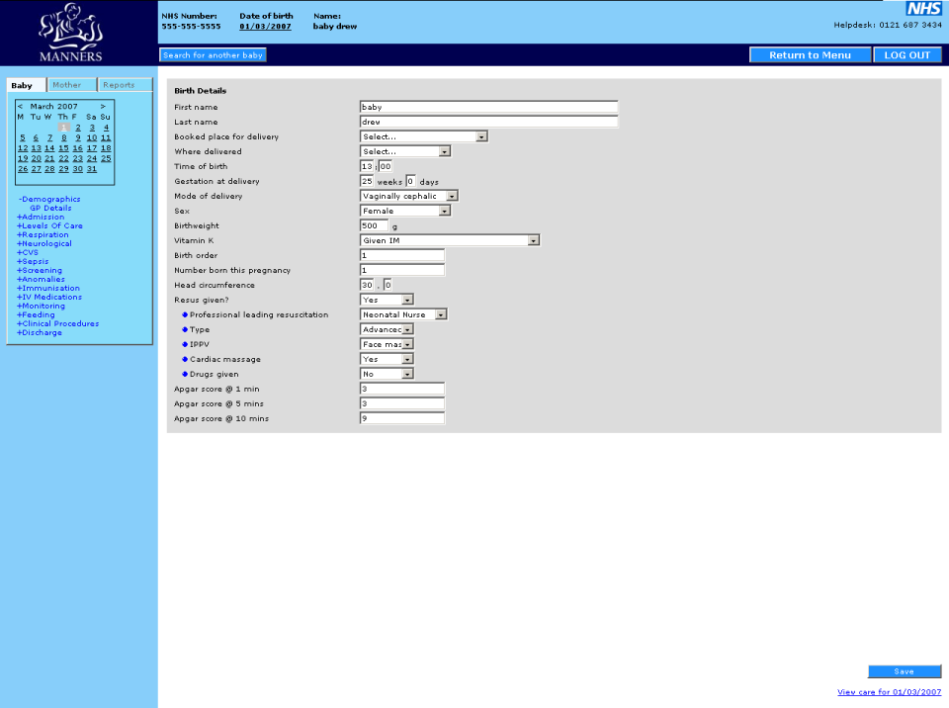Screen dimensions: 949x708
Task: Click the Save button
Action: click(x=905, y=671)
